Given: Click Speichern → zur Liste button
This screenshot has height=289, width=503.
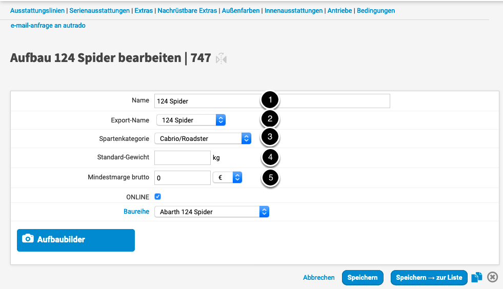Looking at the screenshot, I should point(429,277).
